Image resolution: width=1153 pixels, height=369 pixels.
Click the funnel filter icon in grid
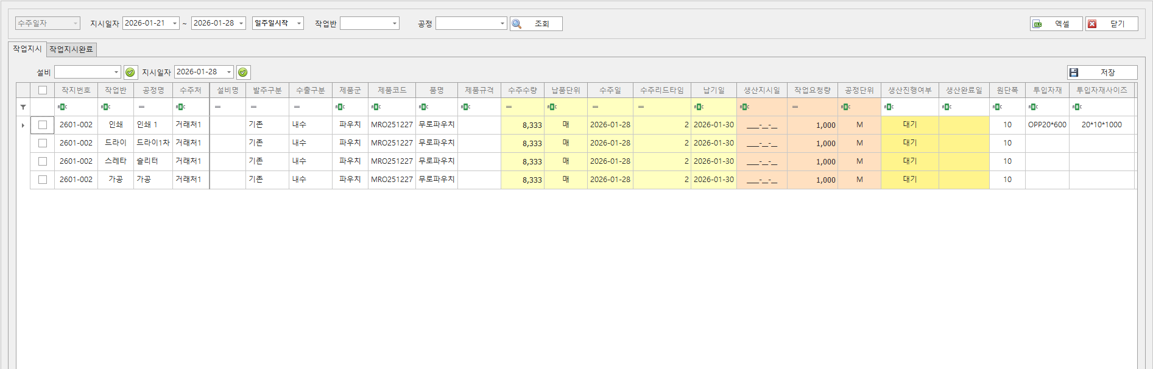tap(23, 107)
